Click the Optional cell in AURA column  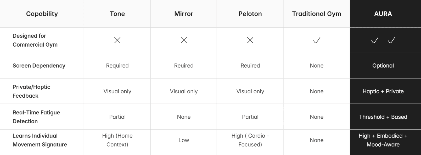383,66
